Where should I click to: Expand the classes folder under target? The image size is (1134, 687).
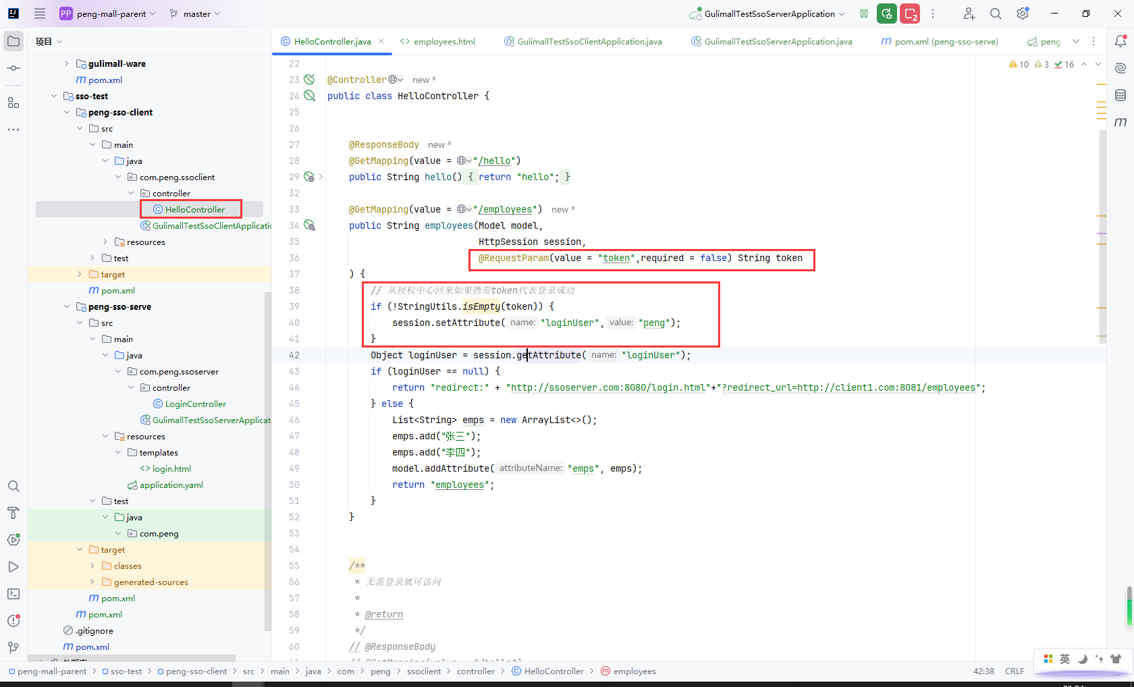tap(92, 566)
